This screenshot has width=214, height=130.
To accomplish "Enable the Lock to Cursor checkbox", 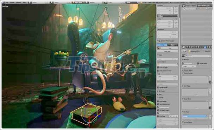I will pos(158,67).
